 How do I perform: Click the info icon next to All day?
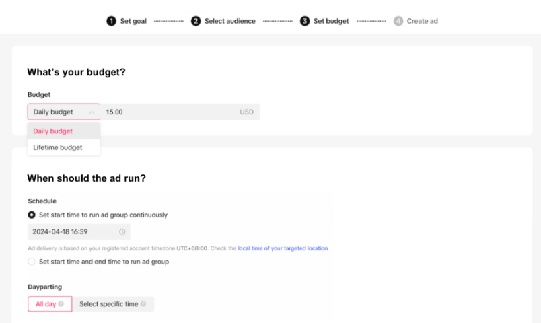tap(61, 304)
